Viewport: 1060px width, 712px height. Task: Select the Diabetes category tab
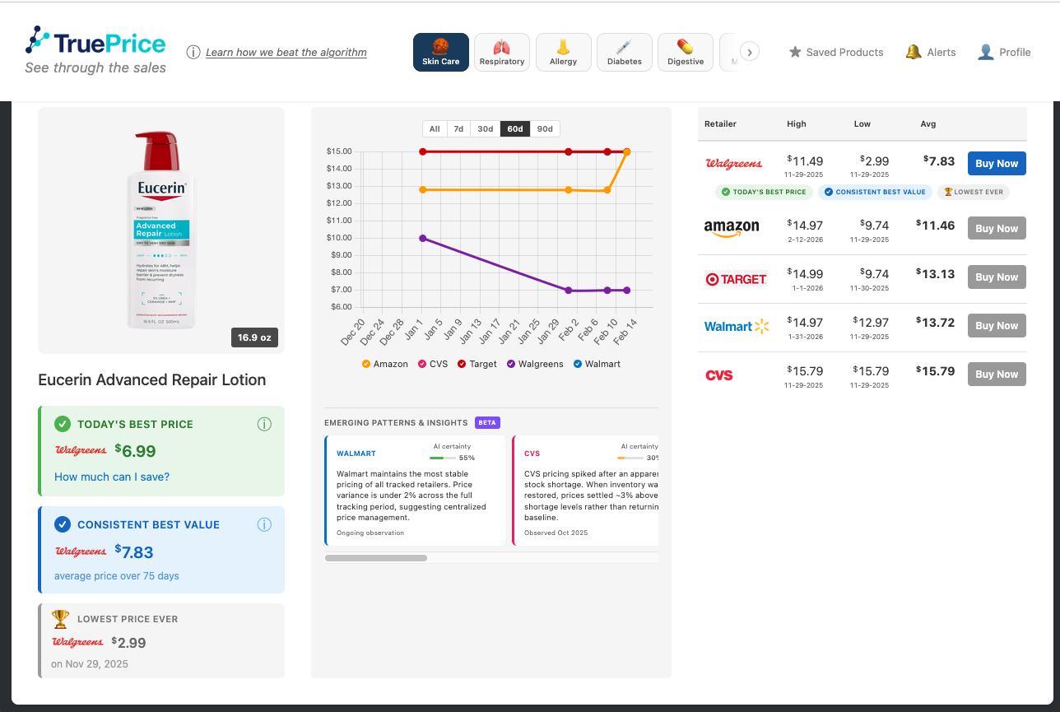[625, 52]
